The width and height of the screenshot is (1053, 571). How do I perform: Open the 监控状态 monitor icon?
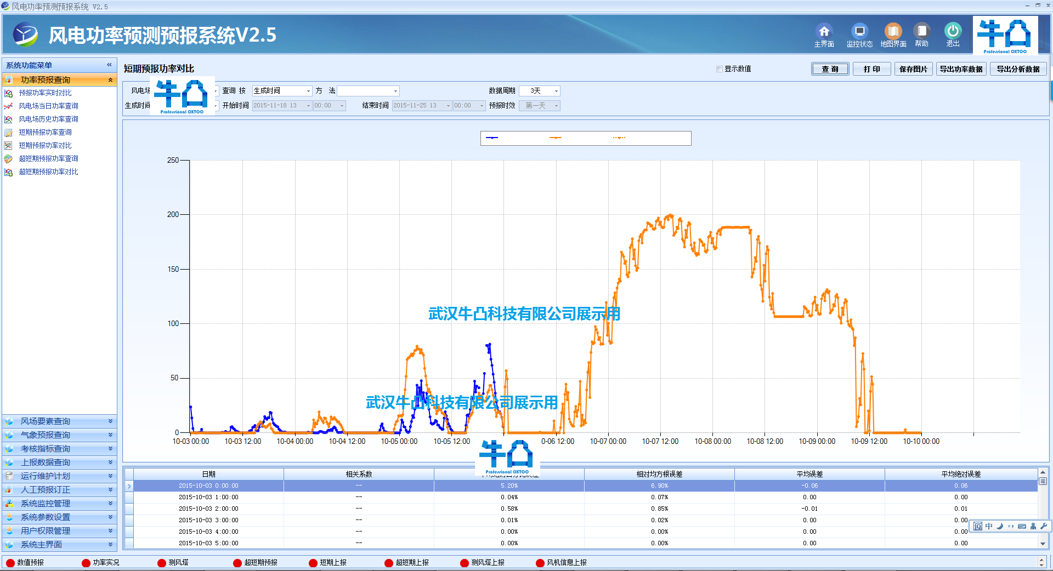tap(859, 32)
